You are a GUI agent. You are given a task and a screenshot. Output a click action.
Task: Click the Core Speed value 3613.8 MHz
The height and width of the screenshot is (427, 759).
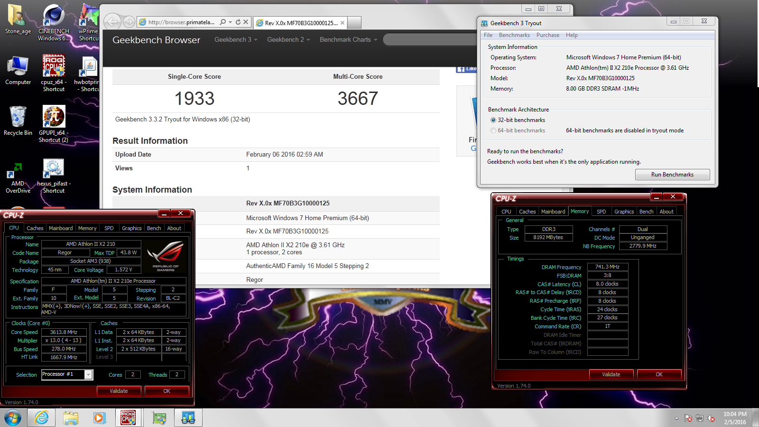coord(64,332)
